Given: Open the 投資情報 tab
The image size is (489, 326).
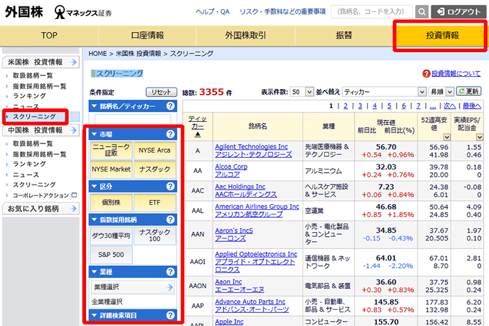Looking at the screenshot, I should coord(442,36).
